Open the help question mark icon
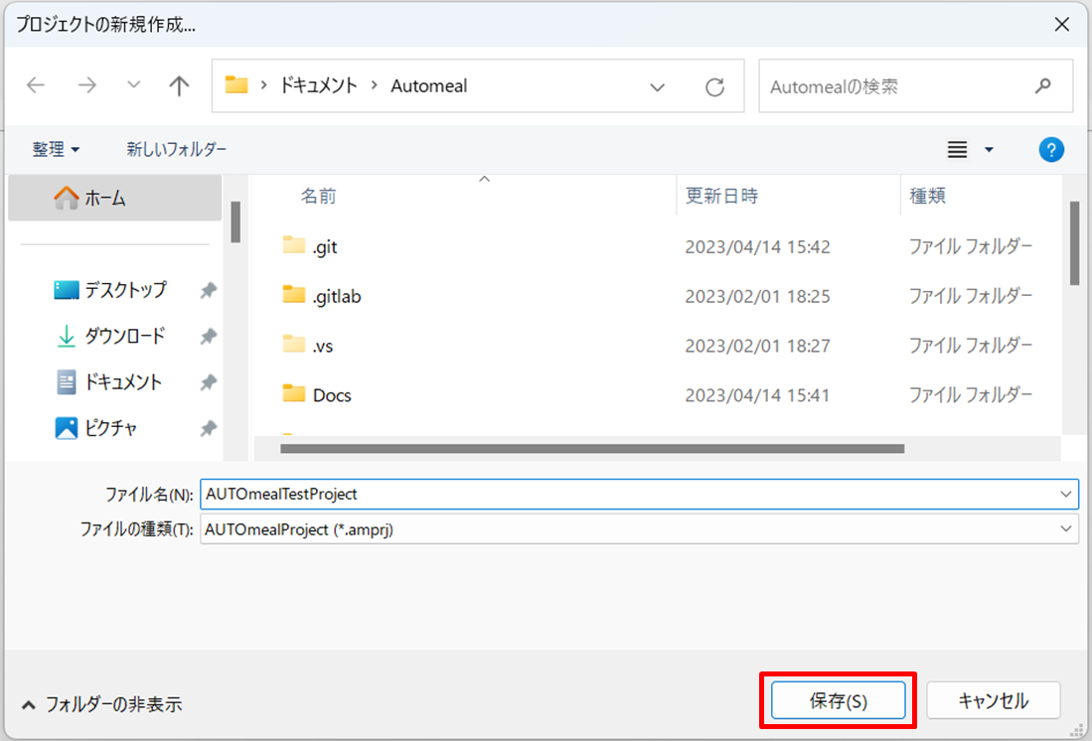The width and height of the screenshot is (1092, 741). coord(1050,149)
